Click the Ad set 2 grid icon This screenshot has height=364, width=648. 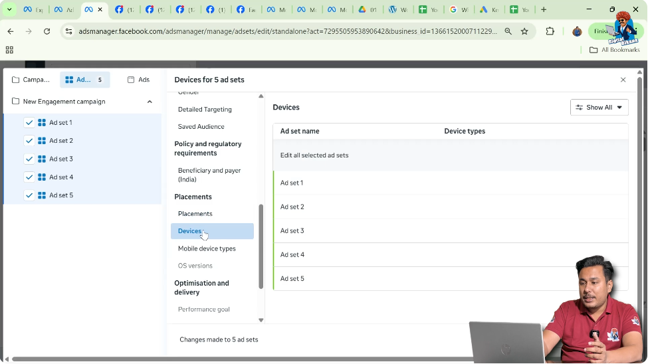point(42,141)
